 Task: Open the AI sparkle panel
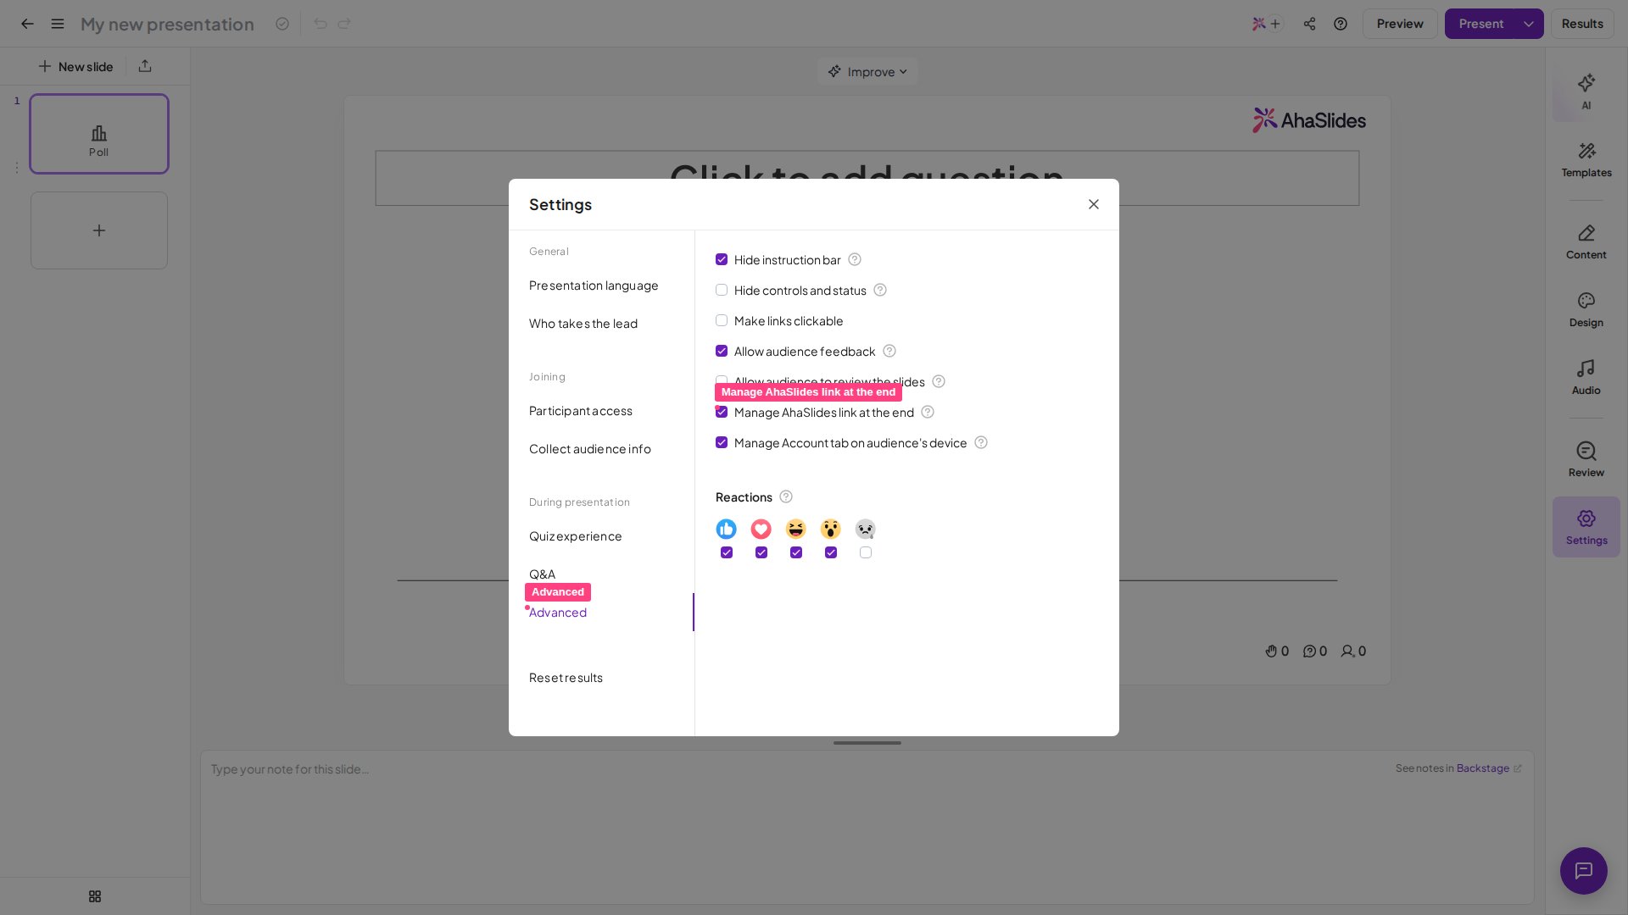pyautogui.click(x=1586, y=91)
